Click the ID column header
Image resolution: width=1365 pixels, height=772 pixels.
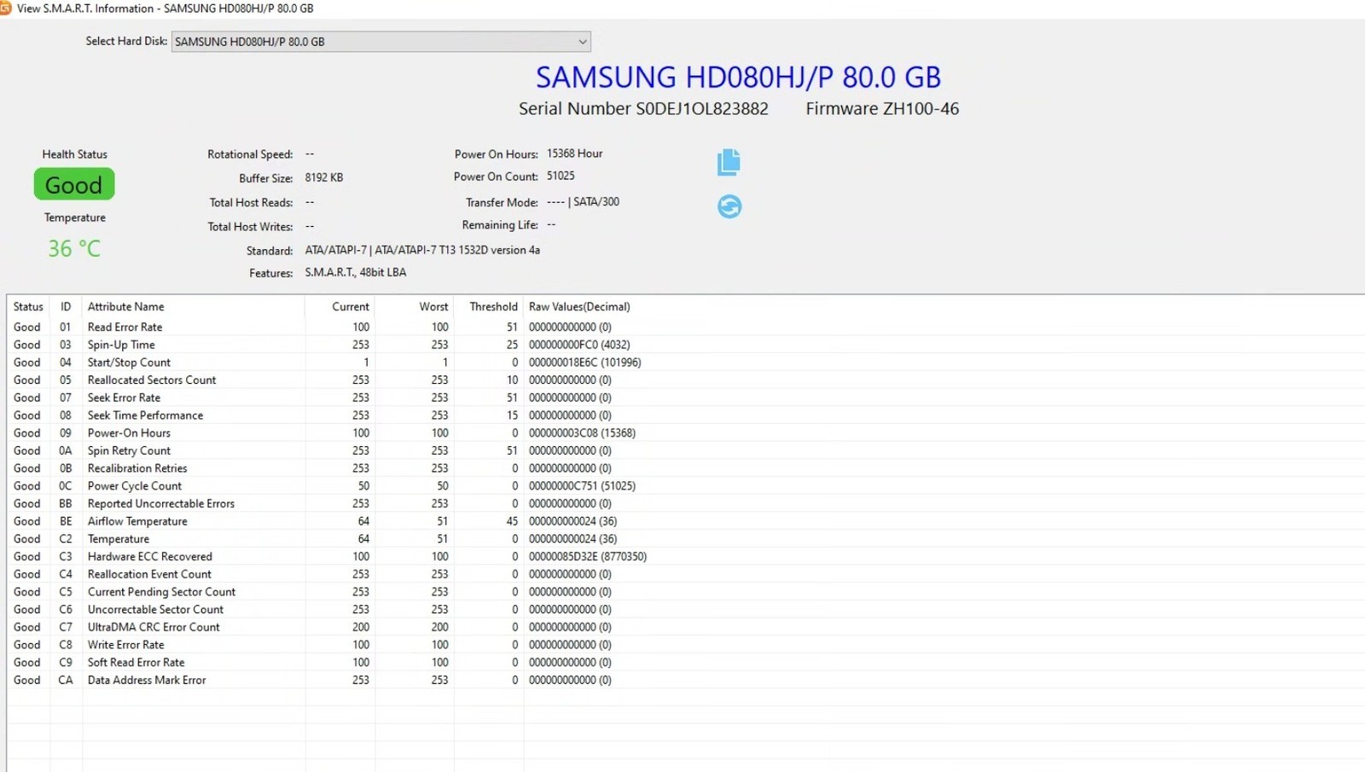tap(66, 306)
